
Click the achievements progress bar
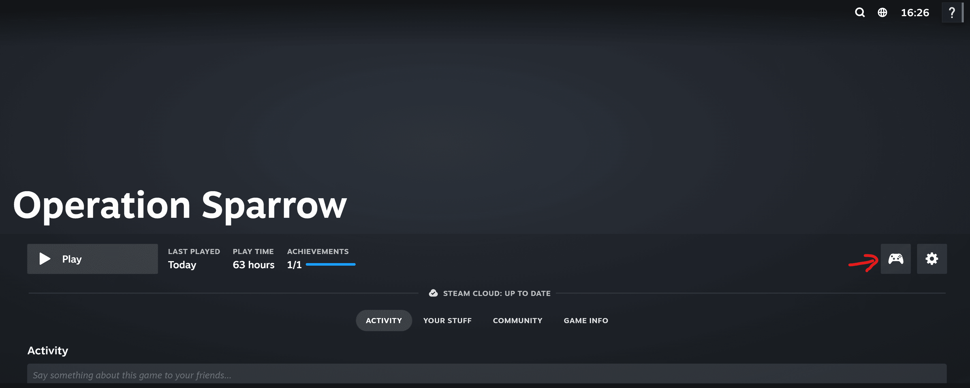point(331,265)
